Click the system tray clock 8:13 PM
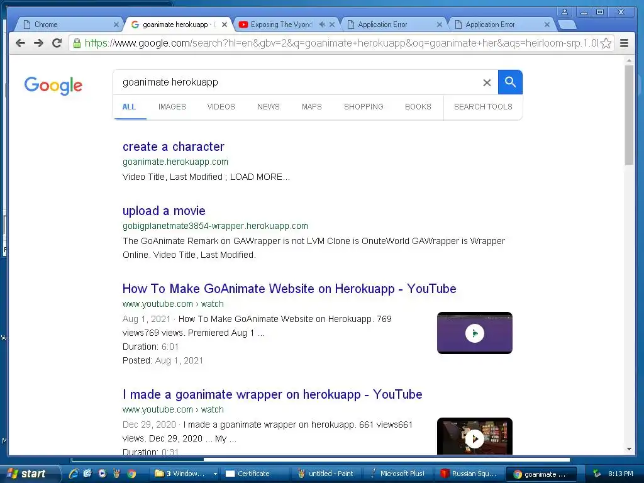 pos(621,474)
